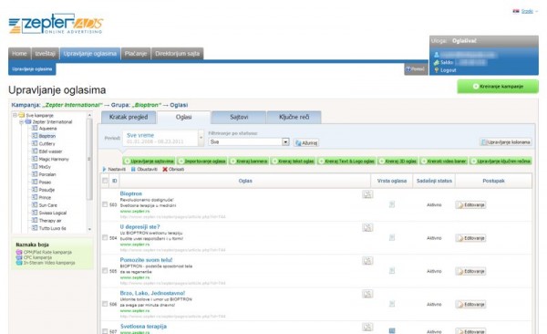Click preview icon for Pomozite svom telu ad

[367, 261]
